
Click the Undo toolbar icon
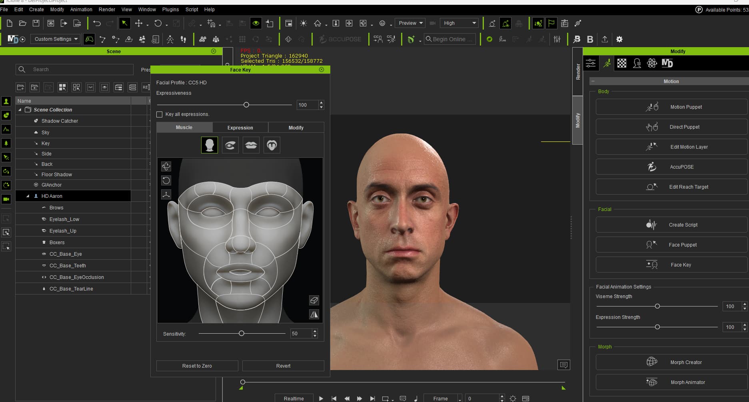pyautogui.click(x=97, y=23)
